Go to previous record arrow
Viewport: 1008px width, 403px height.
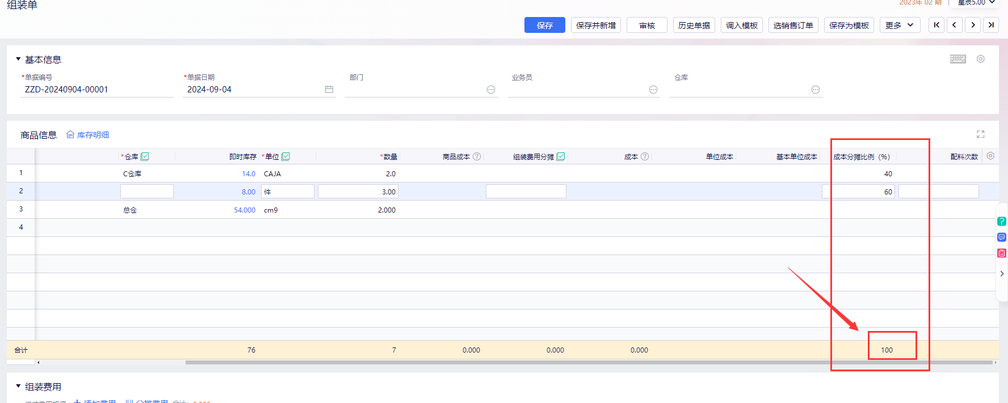click(x=955, y=25)
